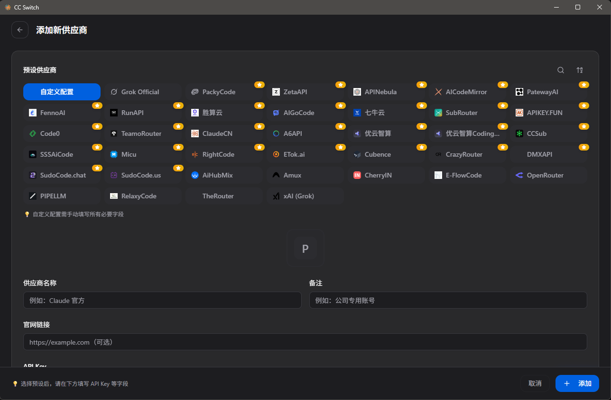611x400 pixels.
Task: Open preset provider search
Action: coord(561,70)
